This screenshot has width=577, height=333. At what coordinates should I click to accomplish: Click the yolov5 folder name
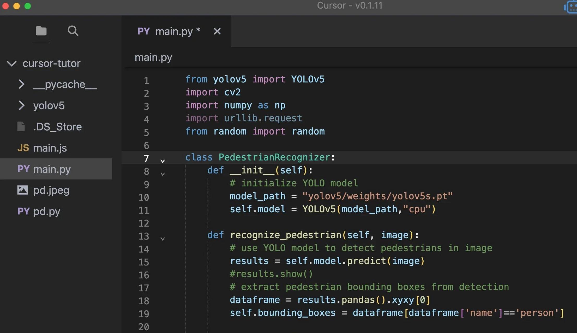tap(49, 106)
